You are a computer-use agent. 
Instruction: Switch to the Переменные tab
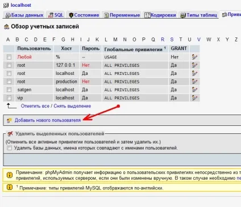click(x=122, y=15)
